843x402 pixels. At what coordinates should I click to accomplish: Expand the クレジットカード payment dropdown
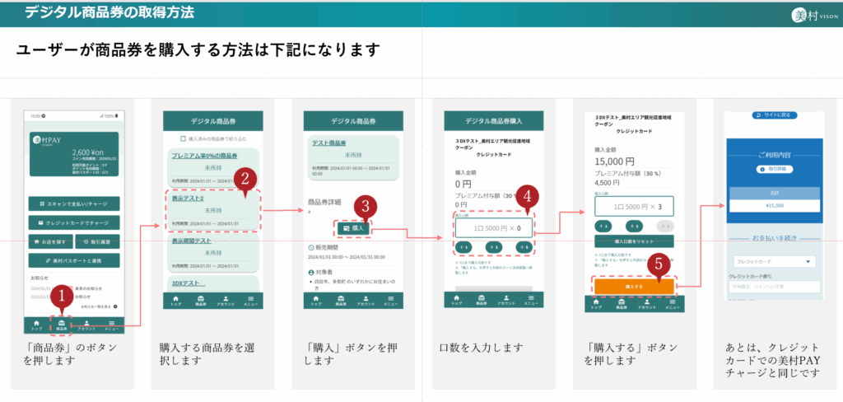click(773, 262)
